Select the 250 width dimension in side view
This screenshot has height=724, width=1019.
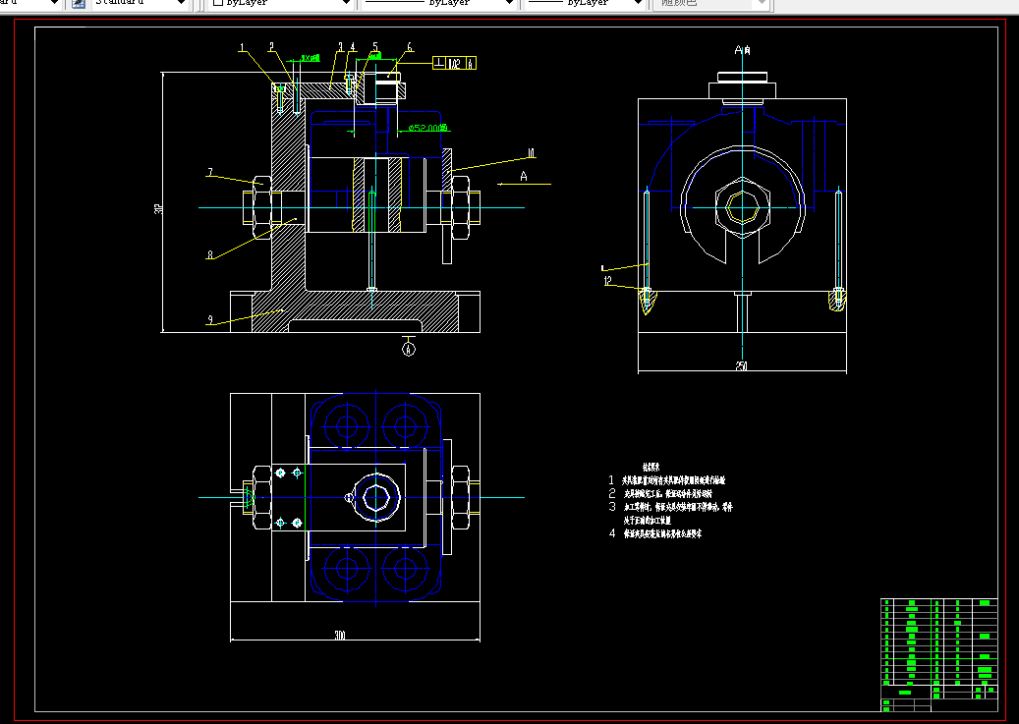[742, 365]
